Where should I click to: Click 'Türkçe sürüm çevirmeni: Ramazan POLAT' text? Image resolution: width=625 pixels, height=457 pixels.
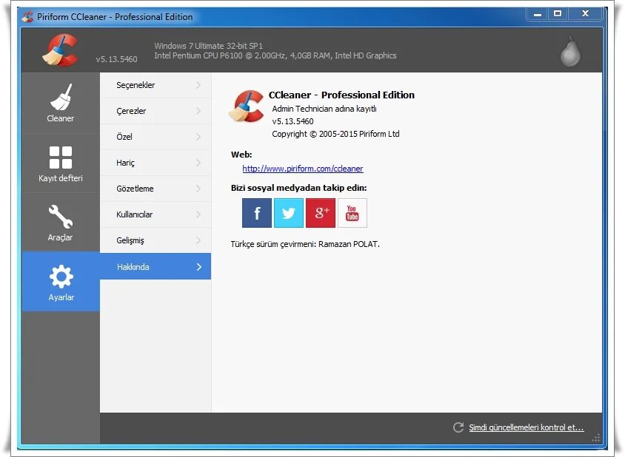(x=305, y=244)
